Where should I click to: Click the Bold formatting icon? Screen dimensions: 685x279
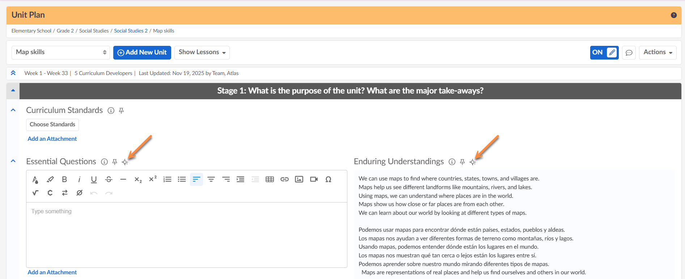coord(64,179)
